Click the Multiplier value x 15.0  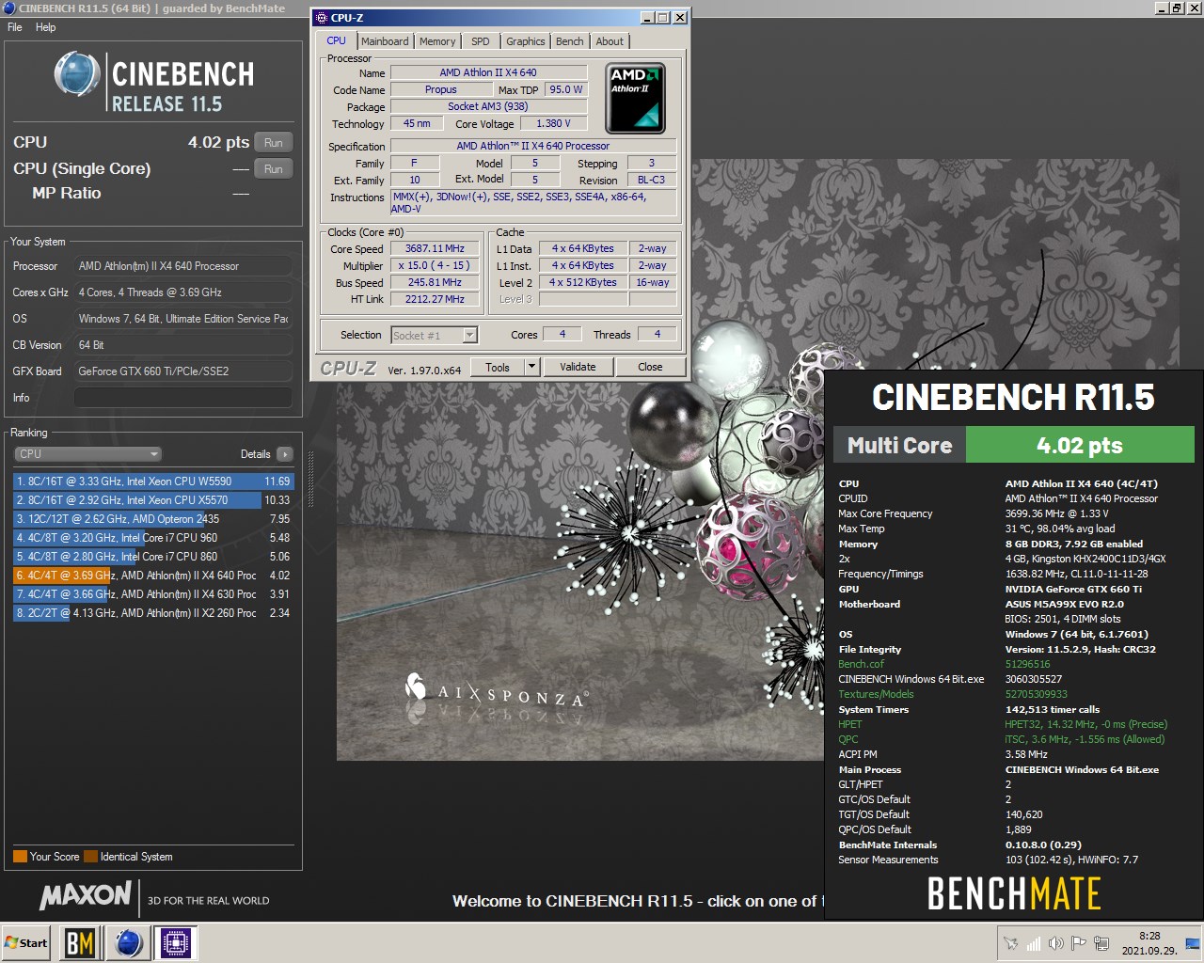point(435,266)
